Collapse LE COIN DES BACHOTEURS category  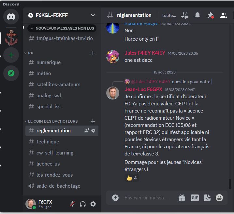(x=51, y=121)
